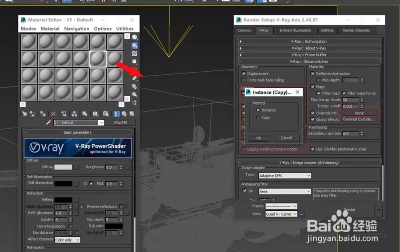
Task: Click Go Forward to Sibling icon
Action: [x=132, y=114]
